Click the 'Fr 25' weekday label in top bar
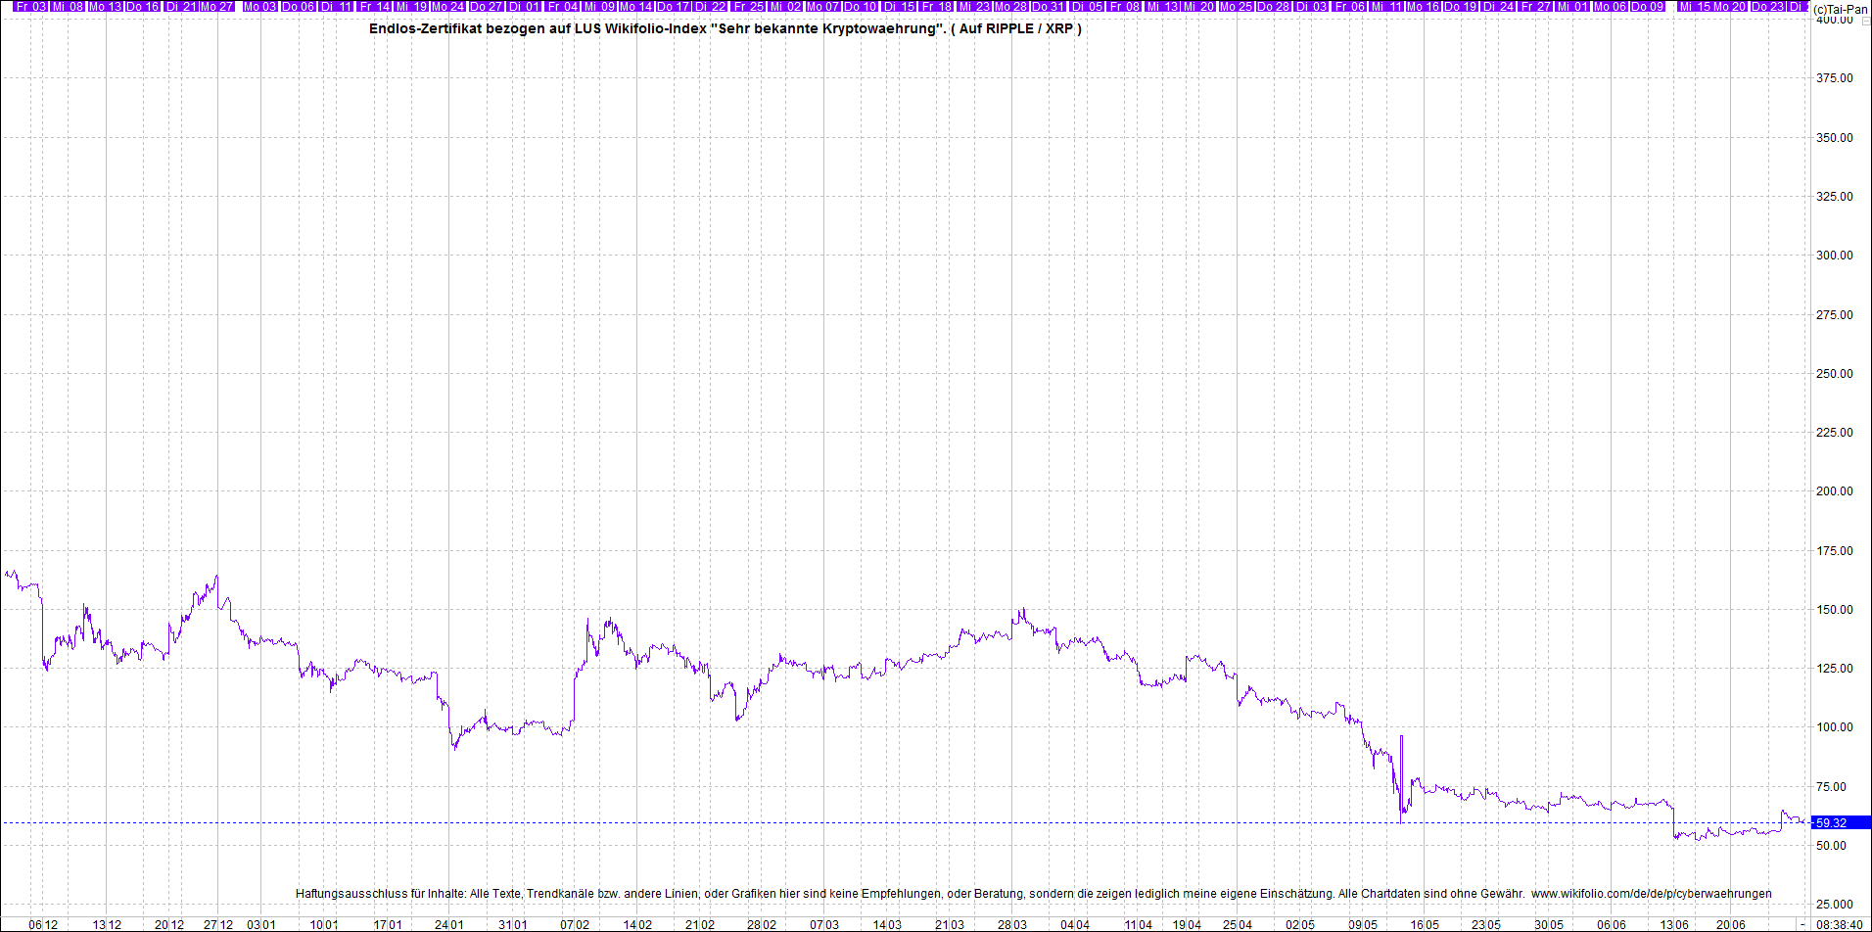Viewport: 1872px width, 932px height. pos(750,7)
